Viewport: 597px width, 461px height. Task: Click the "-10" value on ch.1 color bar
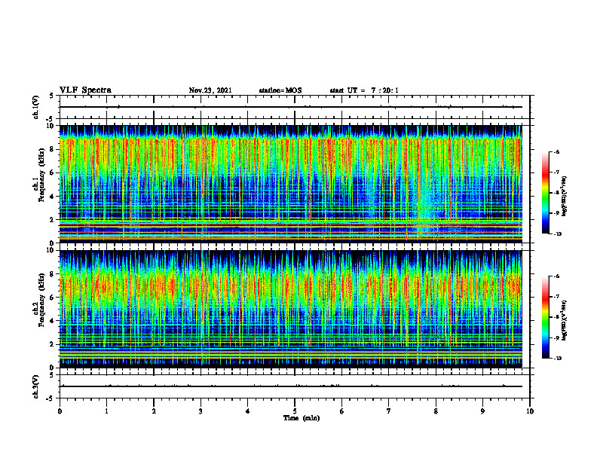click(557, 234)
